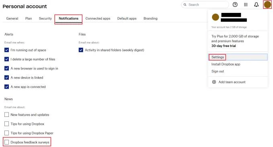273x147 pixels.
Task: Click Add team account option
Action: point(232,82)
